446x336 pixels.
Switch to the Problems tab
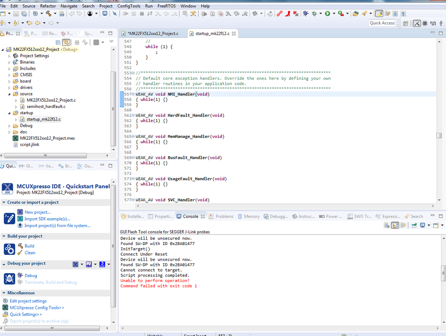pyautogui.click(x=224, y=216)
